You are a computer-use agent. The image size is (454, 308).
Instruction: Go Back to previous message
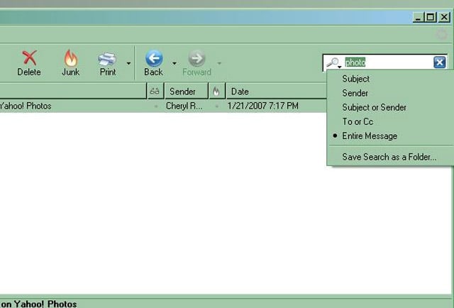click(x=154, y=63)
